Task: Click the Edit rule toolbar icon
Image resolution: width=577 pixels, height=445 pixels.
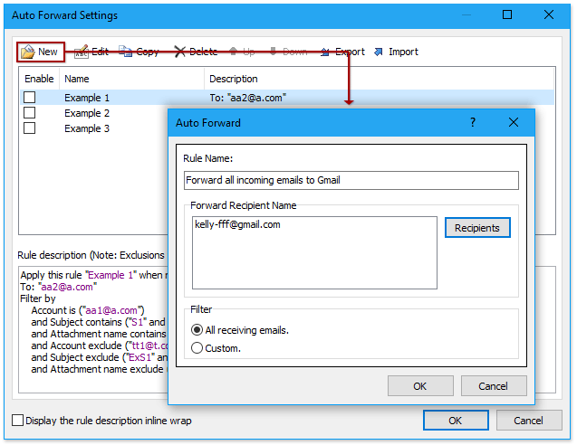Action: click(x=81, y=52)
